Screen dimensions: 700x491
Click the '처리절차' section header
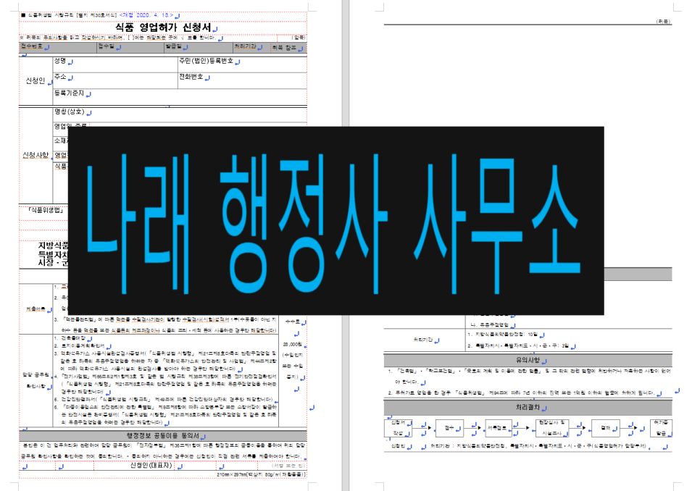528,408
